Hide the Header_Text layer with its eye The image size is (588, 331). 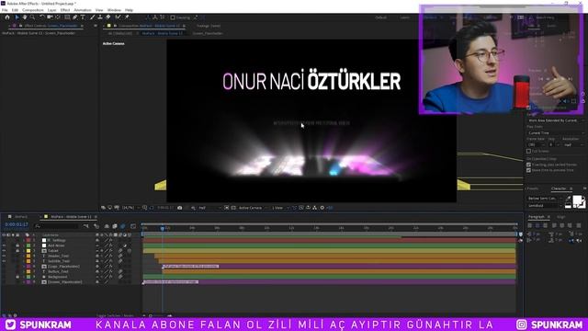[x=4, y=256]
